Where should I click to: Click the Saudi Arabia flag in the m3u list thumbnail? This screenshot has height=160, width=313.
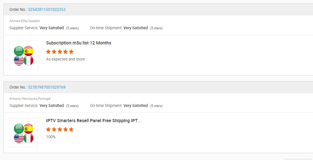(19, 51)
